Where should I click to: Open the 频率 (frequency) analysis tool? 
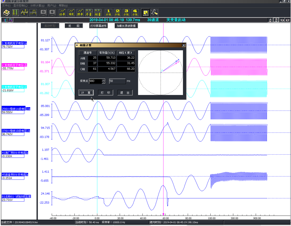pyautogui.click(x=80, y=12)
